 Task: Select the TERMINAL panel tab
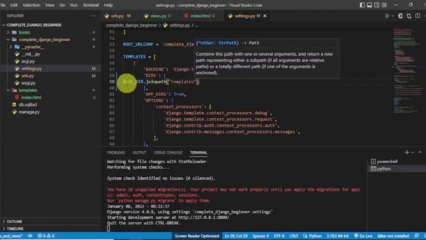click(198, 153)
